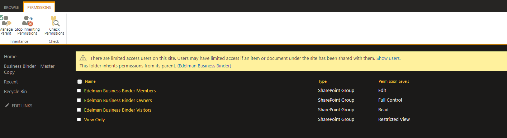The image size is (507, 138).
Task: Click the Check Permissions key icon
Action: pos(55,21)
